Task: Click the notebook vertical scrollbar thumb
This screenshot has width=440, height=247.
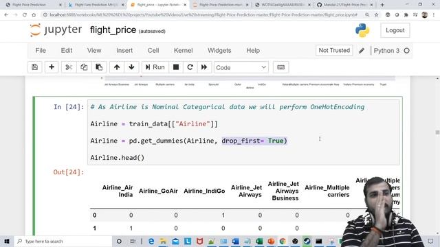Action: point(437,132)
